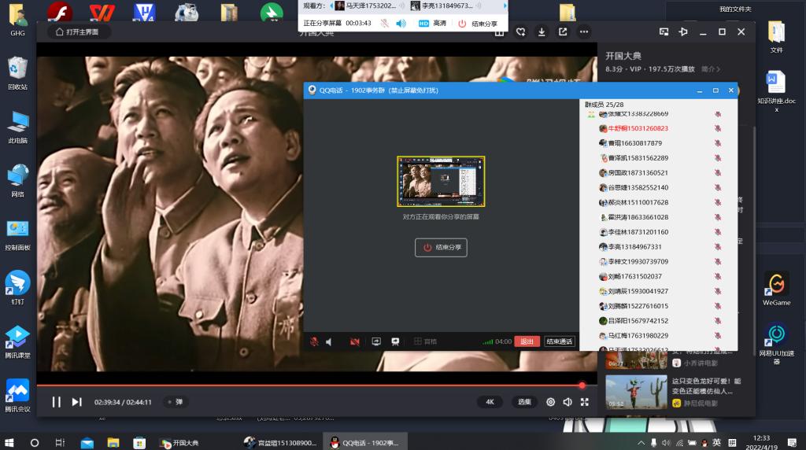Open 这只变色龙好可爱 video title

point(706,386)
